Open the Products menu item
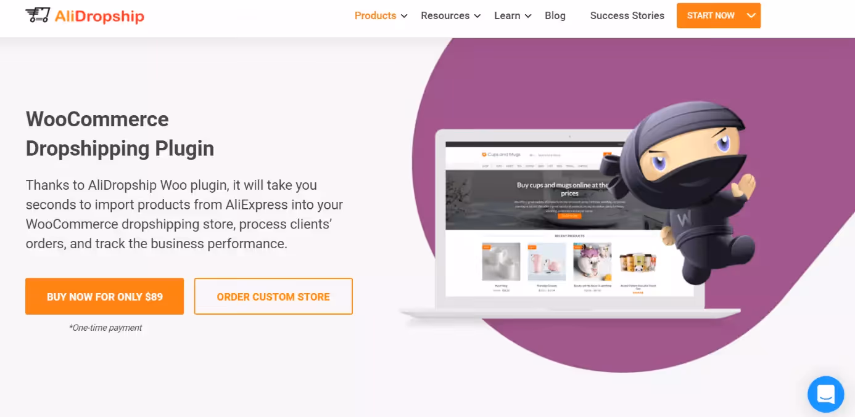This screenshot has width=855, height=417. click(x=375, y=15)
